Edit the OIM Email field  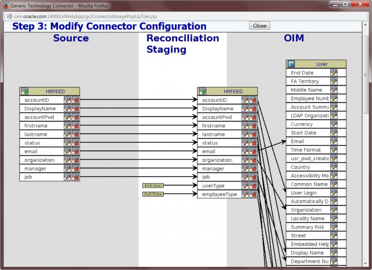tap(334, 141)
